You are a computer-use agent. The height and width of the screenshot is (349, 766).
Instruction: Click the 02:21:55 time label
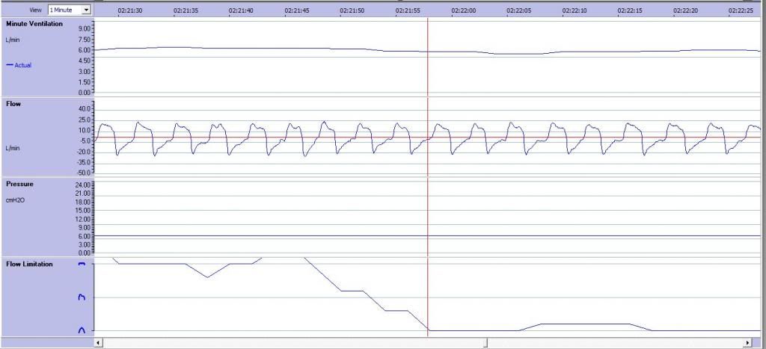(408, 10)
